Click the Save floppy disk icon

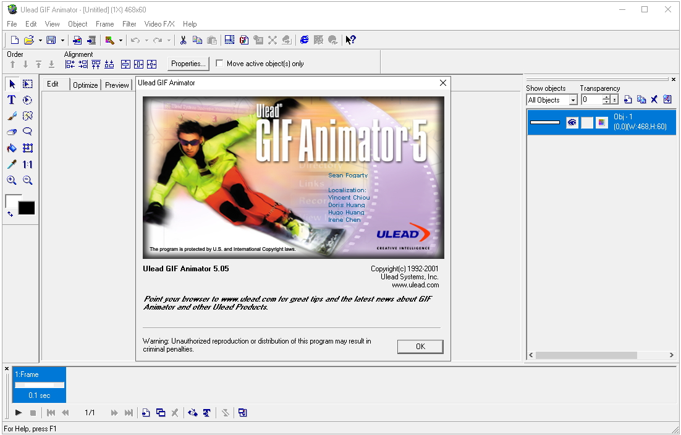click(x=51, y=40)
